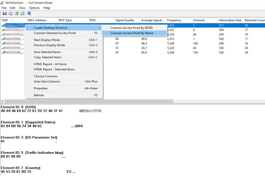
Task: Click signal quality value 99
Action: click(117, 39)
